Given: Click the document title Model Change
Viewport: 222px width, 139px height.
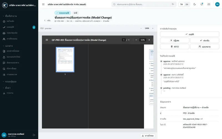Looking at the screenshot, I should pos(83,18).
